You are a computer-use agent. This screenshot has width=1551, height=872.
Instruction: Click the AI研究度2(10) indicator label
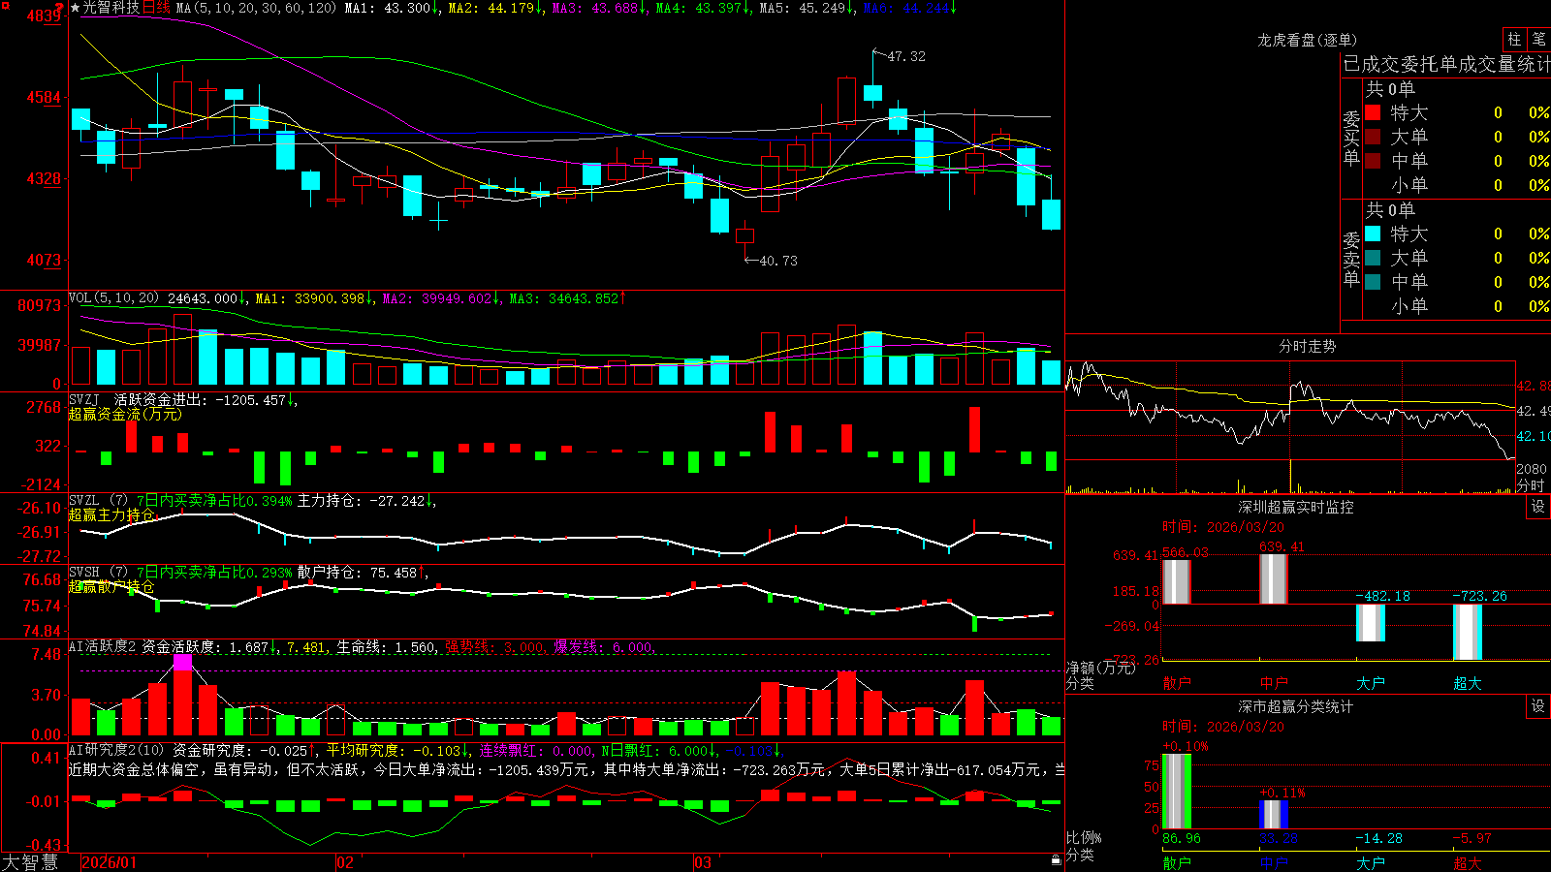(117, 750)
